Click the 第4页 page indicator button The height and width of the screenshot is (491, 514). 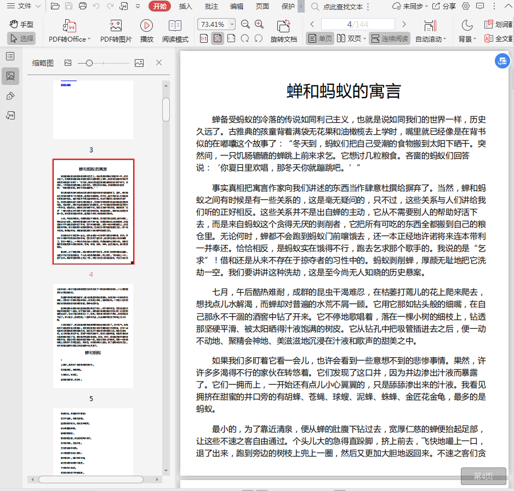483,476
